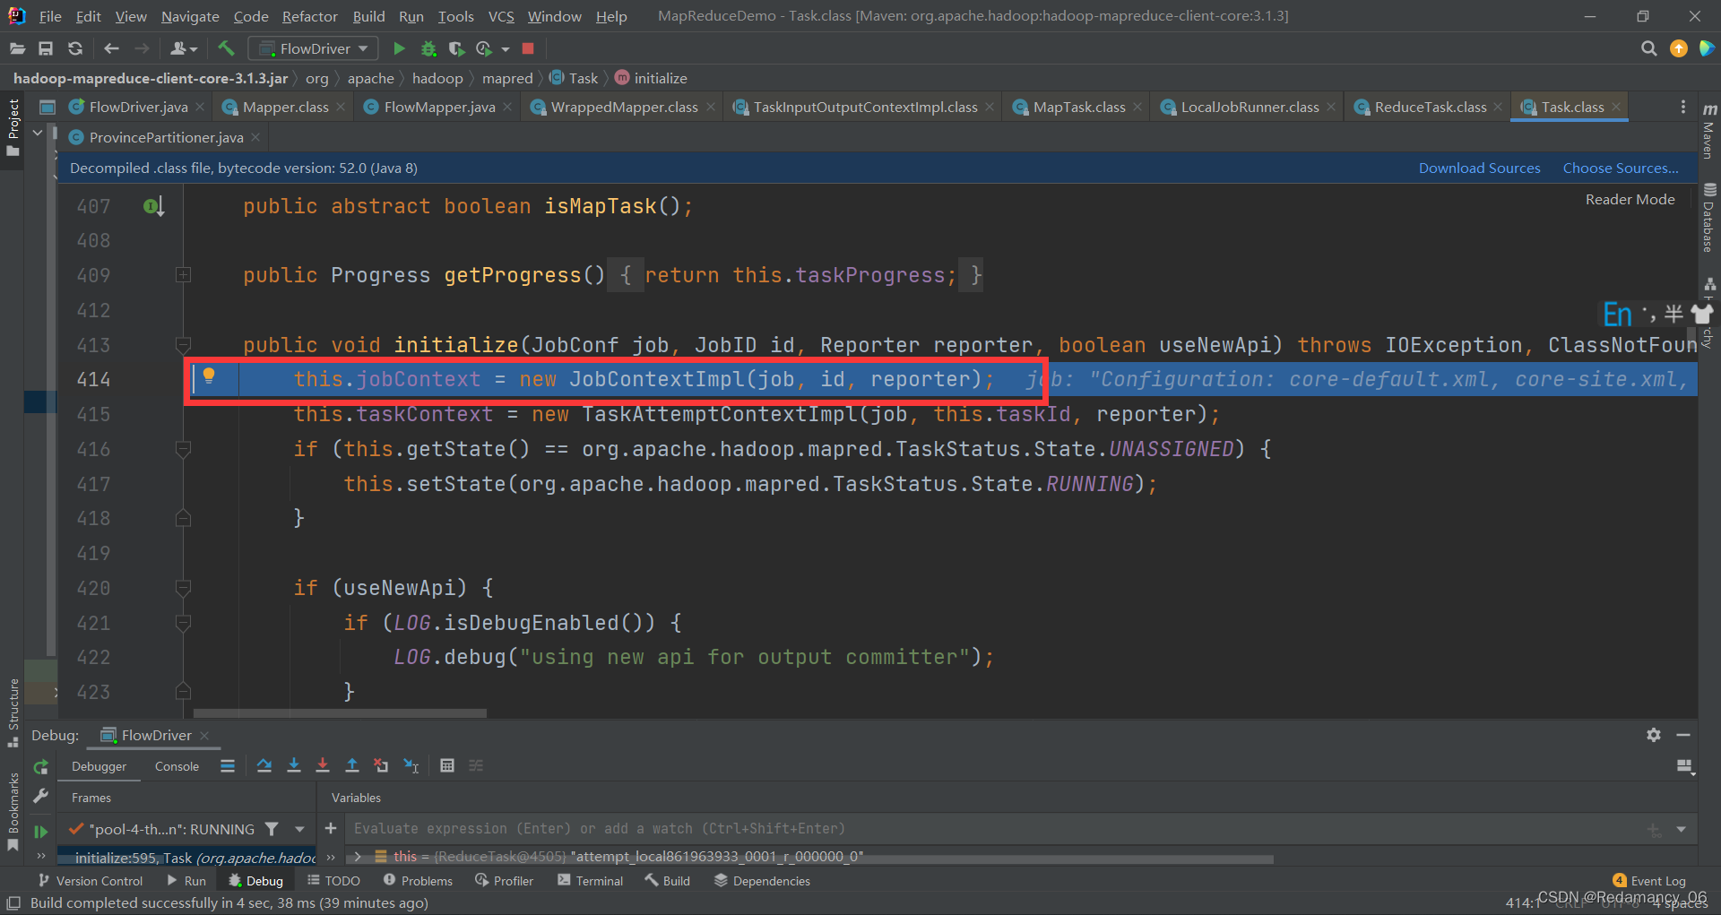Collapse the if useNewApi block at line 420
The image size is (1721, 915).
[x=183, y=588]
